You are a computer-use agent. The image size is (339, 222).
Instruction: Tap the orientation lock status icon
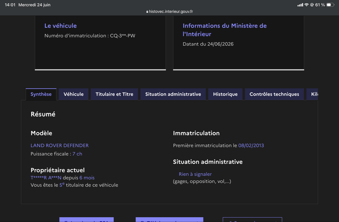[312, 5]
